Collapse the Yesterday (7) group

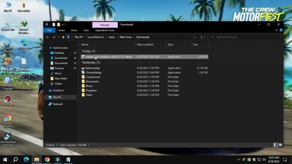[80, 62]
